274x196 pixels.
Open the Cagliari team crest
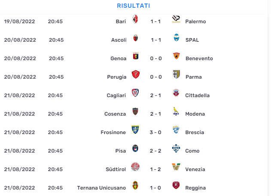point(135,93)
